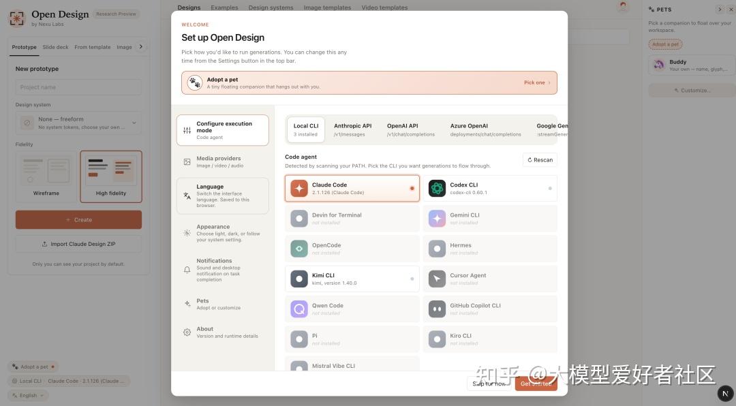Click the Kiro CLI icon
The height and width of the screenshot is (406, 736).
pos(437,339)
